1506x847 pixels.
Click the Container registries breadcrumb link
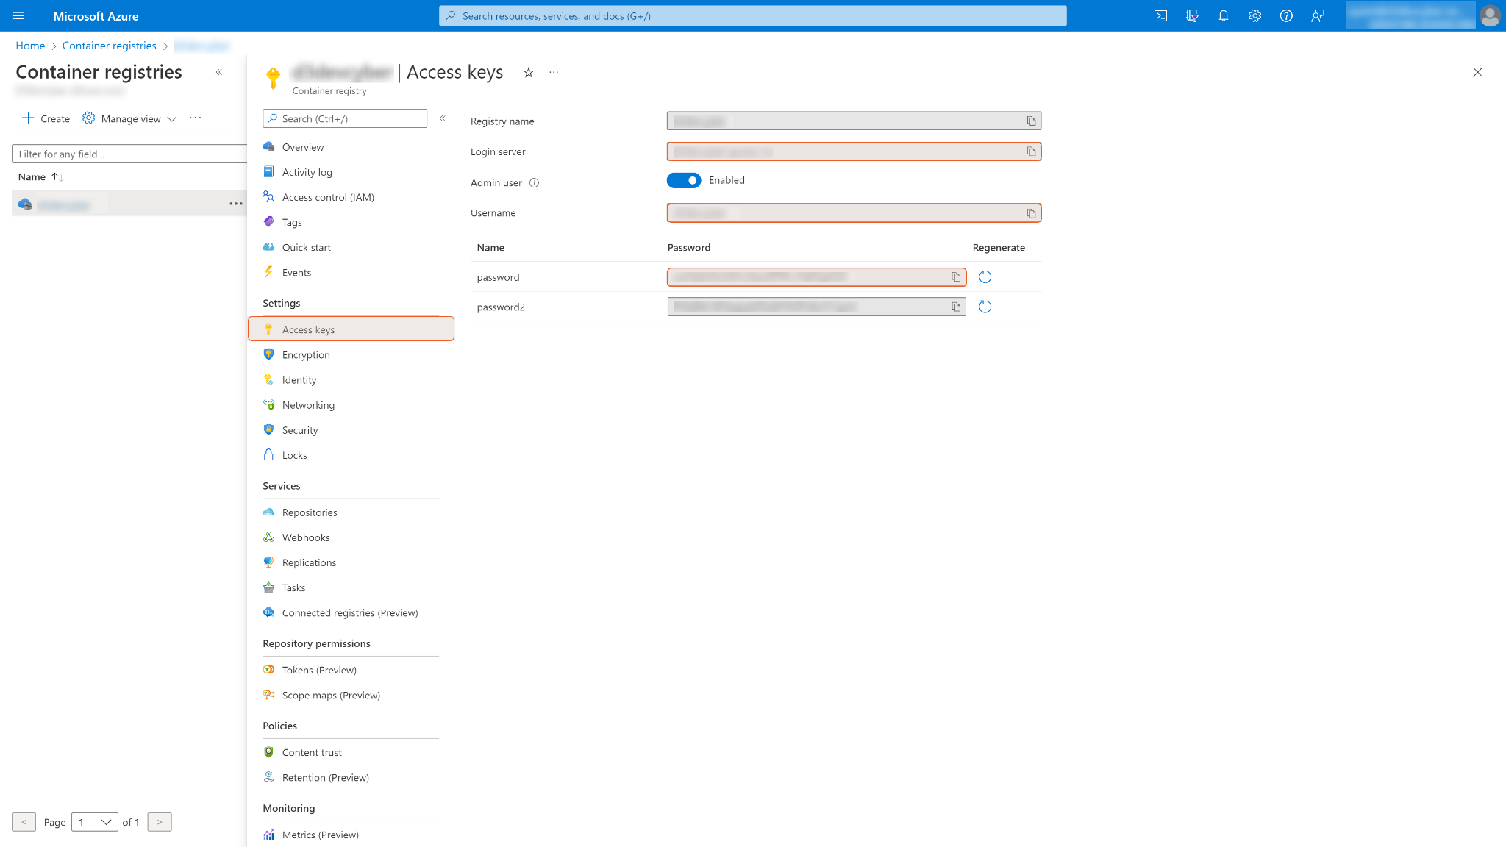pyautogui.click(x=109, y=46)
